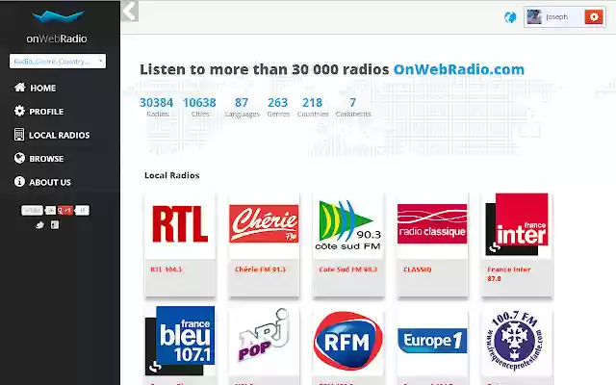
Task: Click the Twitter bird icon
Action: click(x=39, y=225)
